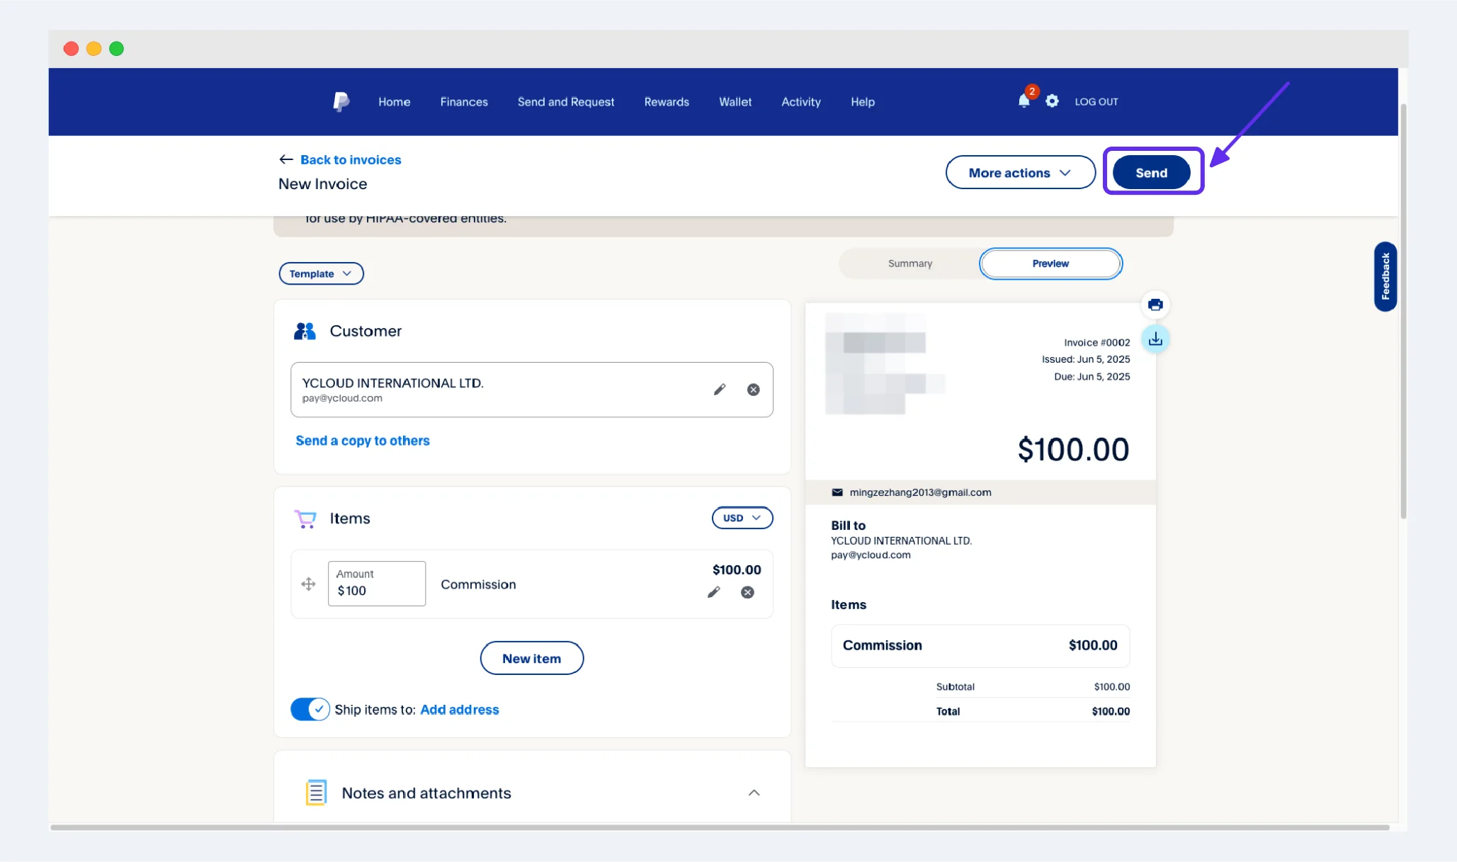
Task: Print the invoice preview
Action: coord(1155,305)
